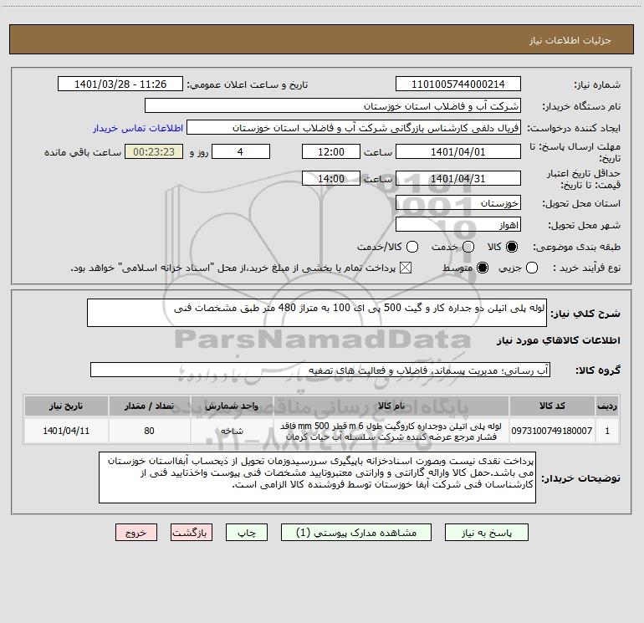The image size is (644, 623).
Task: Click the requester field فریال دلفی
Action: pos(354,128)
